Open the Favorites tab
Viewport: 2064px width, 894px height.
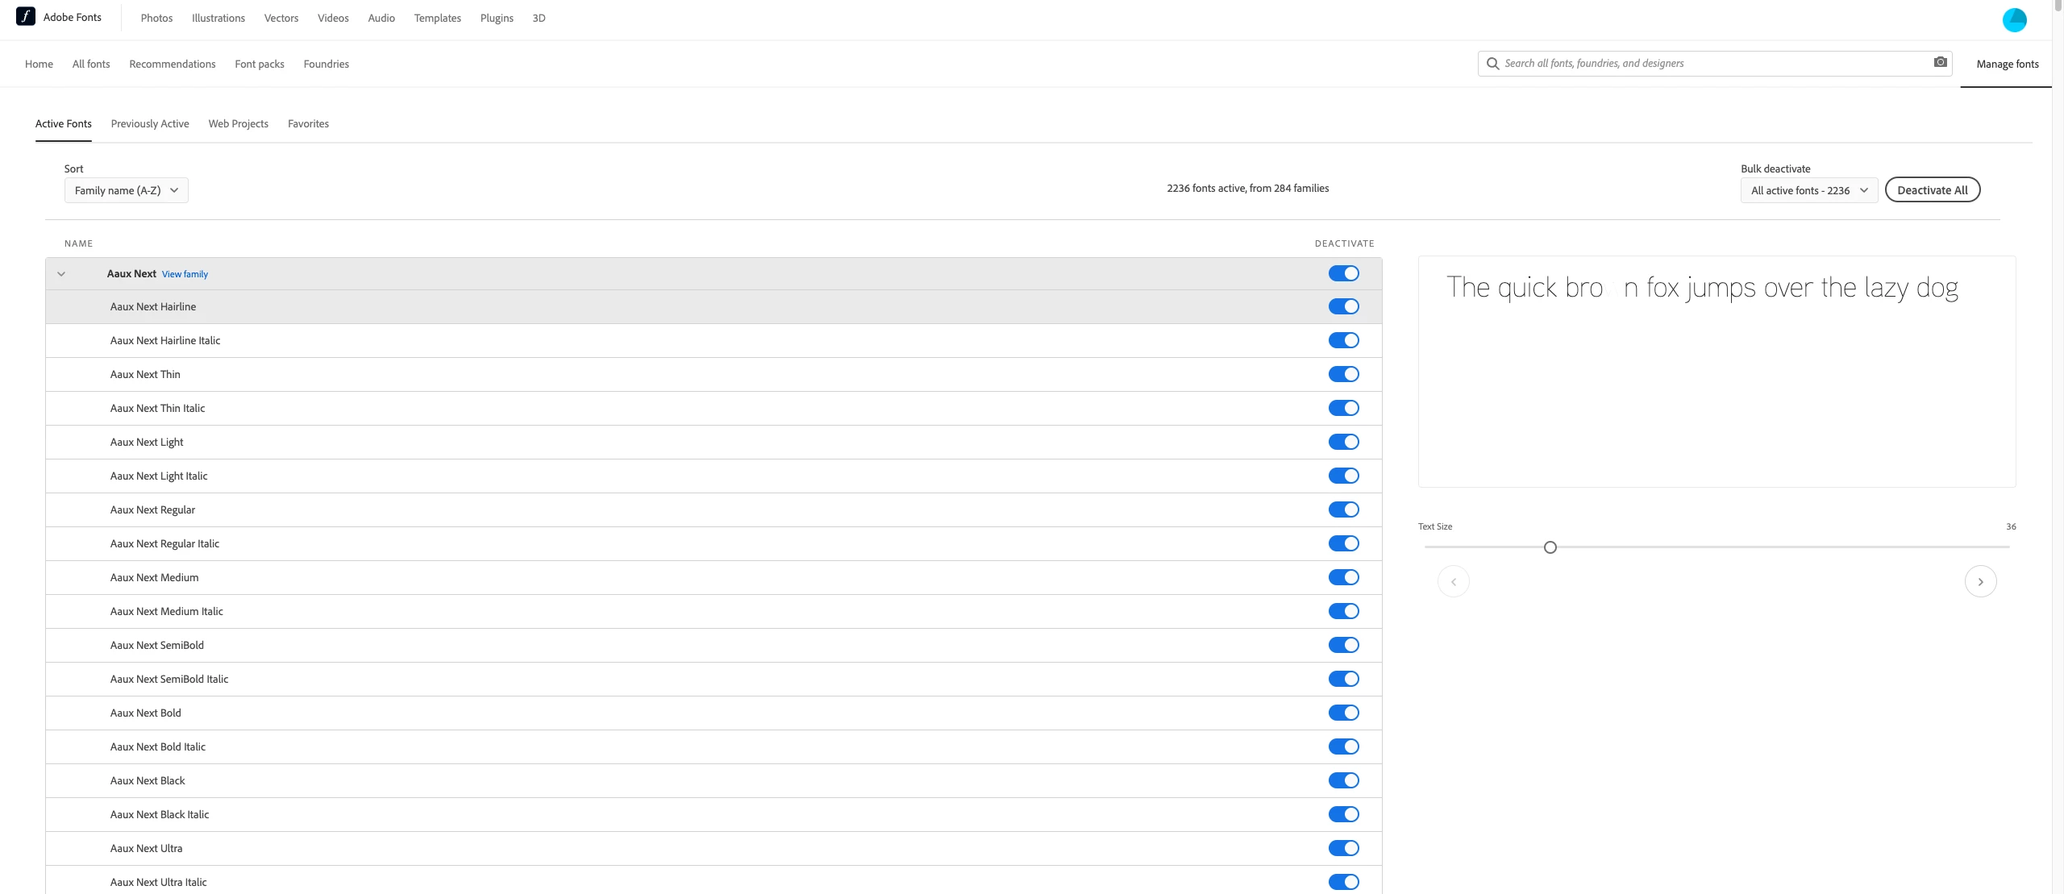[308, 123]
